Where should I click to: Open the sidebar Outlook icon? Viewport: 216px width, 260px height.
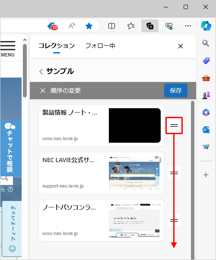click(x=206, y=130)
